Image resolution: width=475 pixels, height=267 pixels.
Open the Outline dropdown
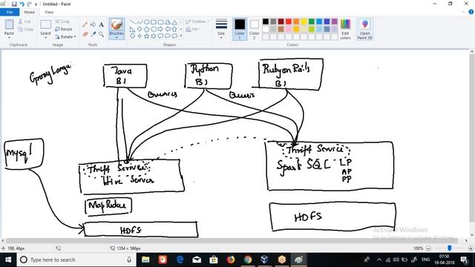pos(197,22)
